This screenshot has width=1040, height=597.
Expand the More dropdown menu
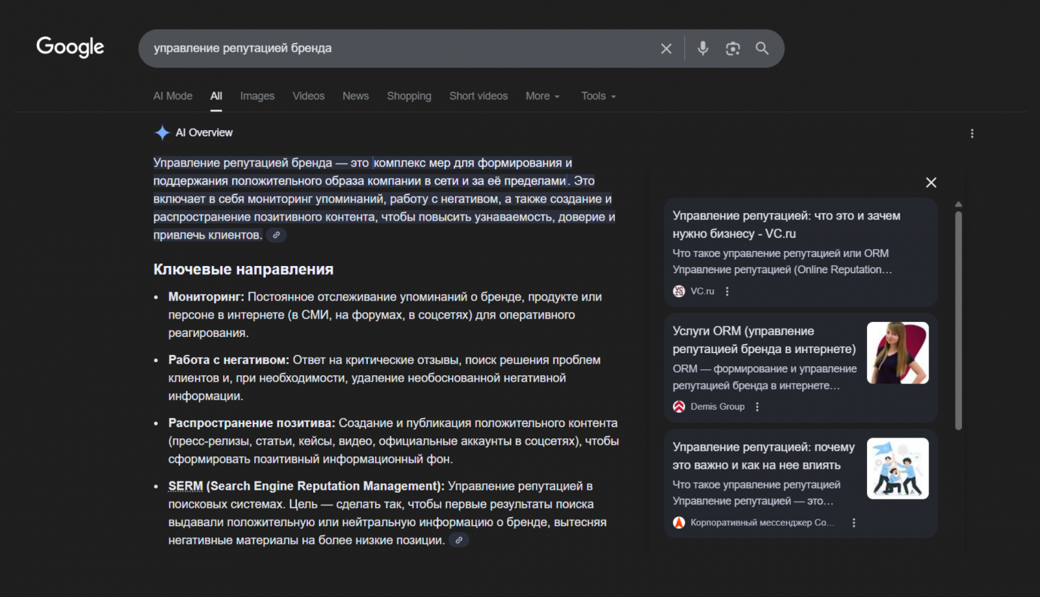(542, 96)
